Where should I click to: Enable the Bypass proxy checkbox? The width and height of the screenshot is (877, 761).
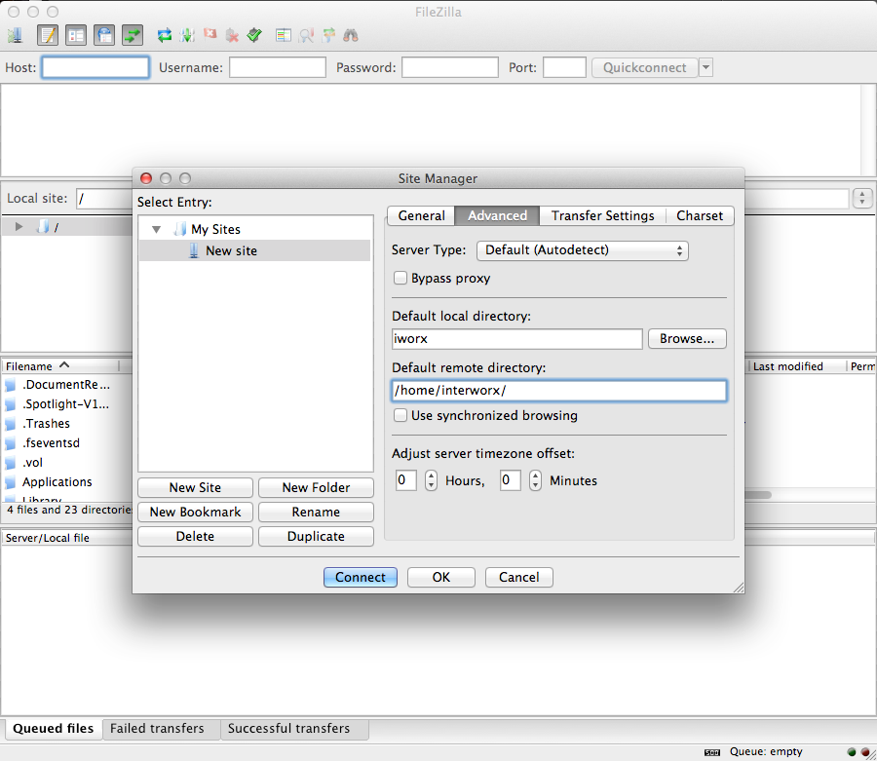tap(400, 278)
